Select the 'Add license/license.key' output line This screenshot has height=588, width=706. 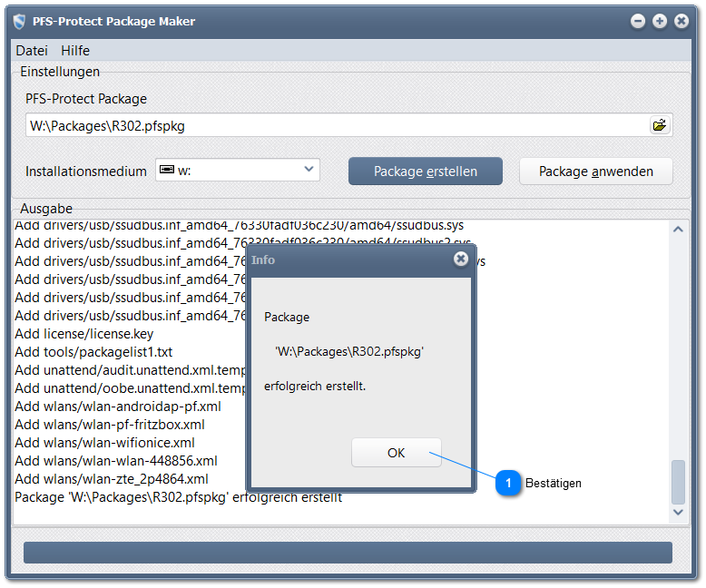click(x=84, y=333)
